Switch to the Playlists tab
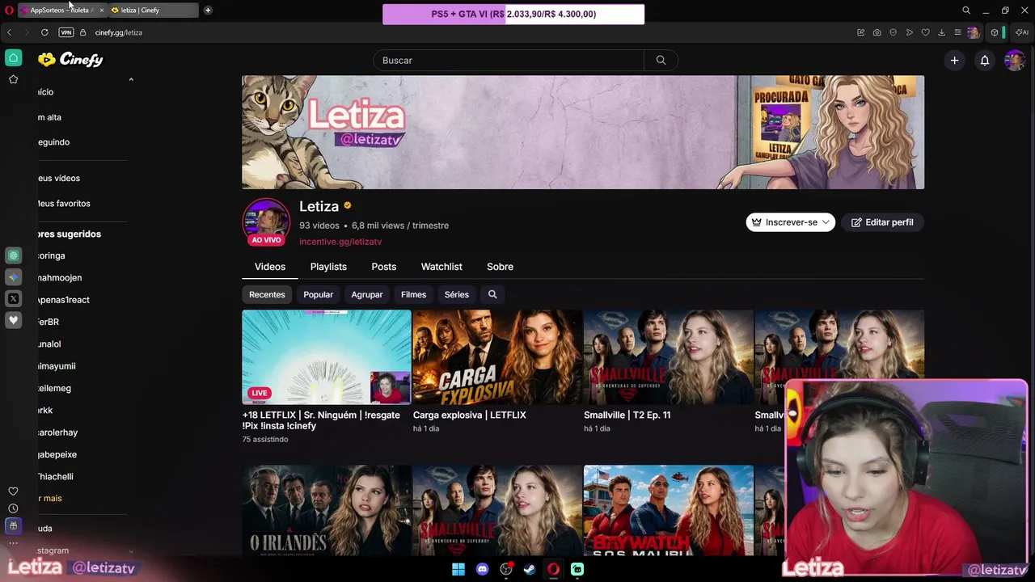Image resolution: width=1035 pixels, height=582 pixels. (328, 267)
